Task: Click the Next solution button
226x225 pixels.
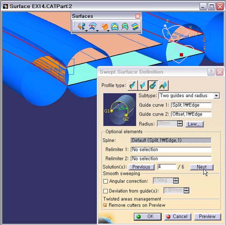Action: coord(202,167)
